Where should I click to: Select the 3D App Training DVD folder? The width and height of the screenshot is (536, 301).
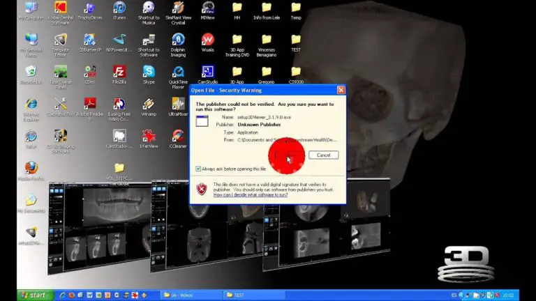237,45
